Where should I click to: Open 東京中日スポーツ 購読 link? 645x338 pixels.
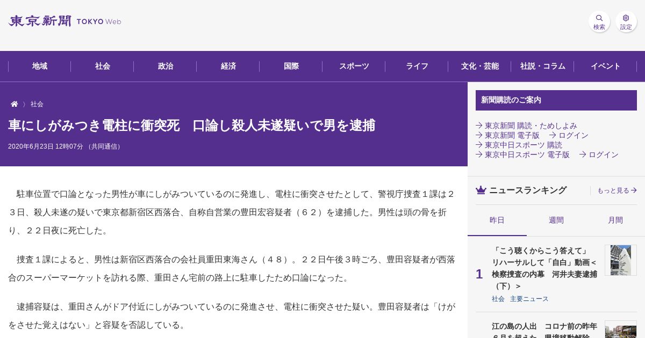pyautogui.click(x=519, y=145)
